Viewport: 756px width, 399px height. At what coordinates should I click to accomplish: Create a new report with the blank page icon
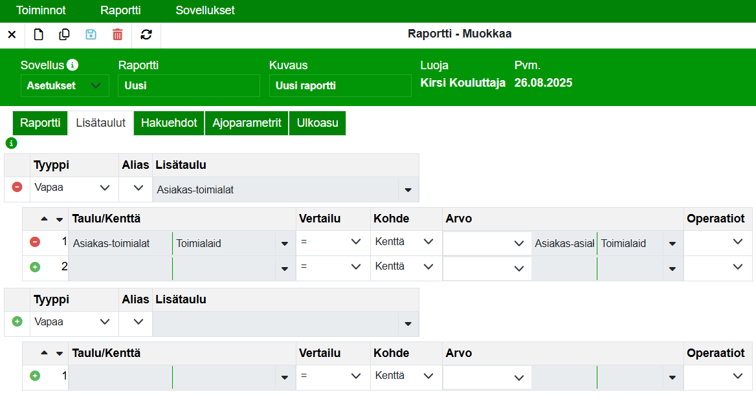pyautogui.click(x=39, y=35)
